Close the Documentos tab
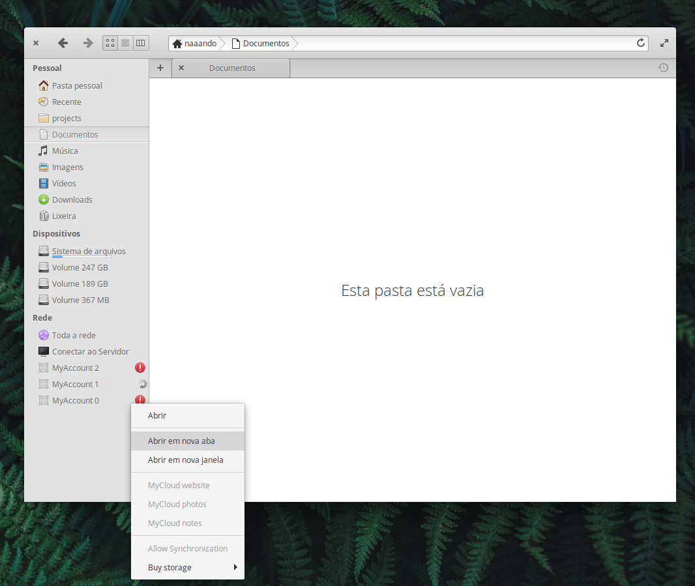Image resolution: width=695 pixels, height=586 pixels. coord(181,68)
